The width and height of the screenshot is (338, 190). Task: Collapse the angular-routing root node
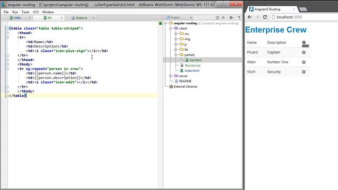click(x=165, y=23)
